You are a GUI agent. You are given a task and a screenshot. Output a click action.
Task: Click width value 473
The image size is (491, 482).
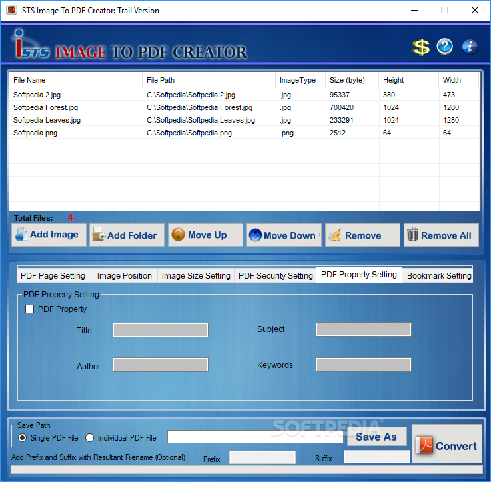pyautogui.click(x=449, y=95)
